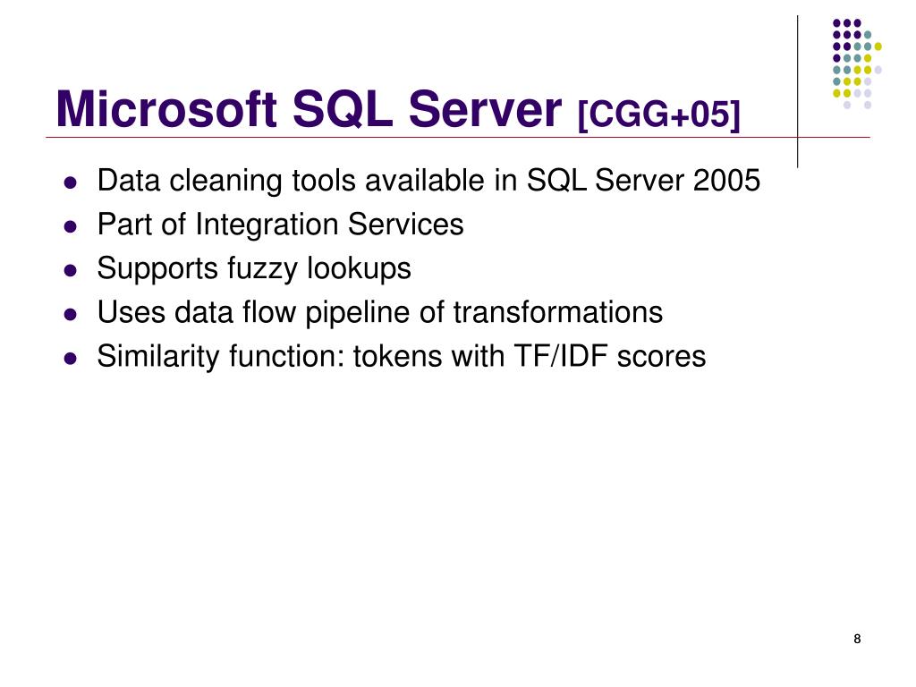Screen dimensions: 916x687
Task: Click the bullet before 'Part of Integration'
Action: (x=71, y=226)
